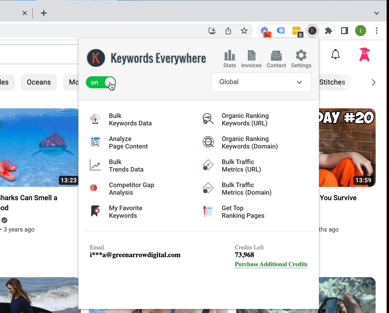Open the Global country selector
The image size is (389, 313).
pyautogui.click(x=261, y=82)
